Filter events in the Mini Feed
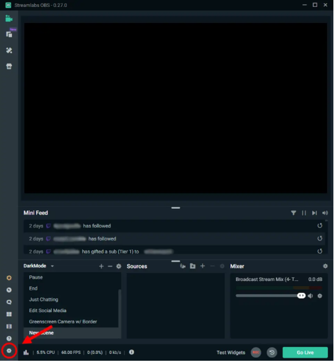The height and width of the screenshot is (362, 334). pyautogui.click(x=293, y=213)
